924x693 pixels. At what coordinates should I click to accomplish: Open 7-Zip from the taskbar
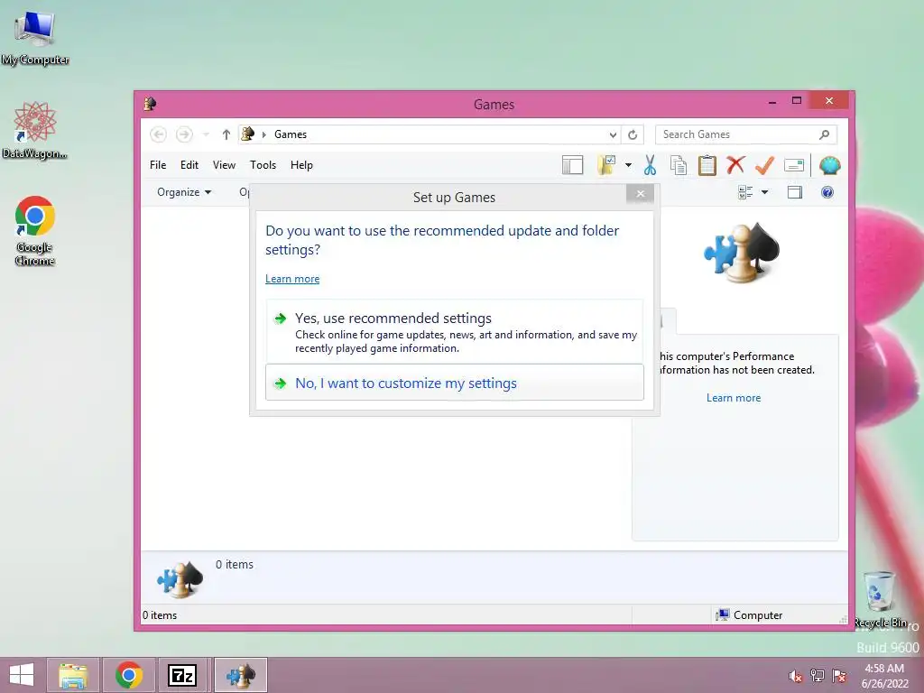182,675
